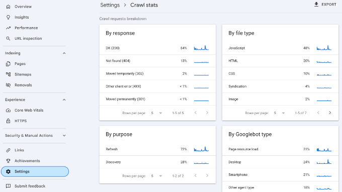This screenshot has height=192, width=342.
Task: Click the OK (200) sparkline chart
Action: 201,48
